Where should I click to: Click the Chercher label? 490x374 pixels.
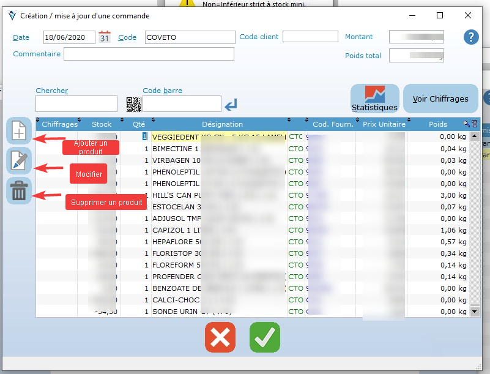[51, 91]
